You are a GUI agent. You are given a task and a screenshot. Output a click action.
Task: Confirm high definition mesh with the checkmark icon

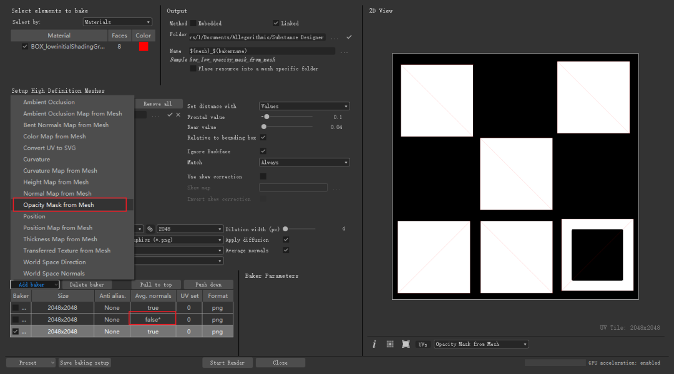170,115
